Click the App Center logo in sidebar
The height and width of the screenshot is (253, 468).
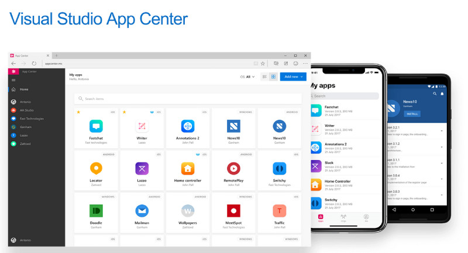click(x=13, y=71)
